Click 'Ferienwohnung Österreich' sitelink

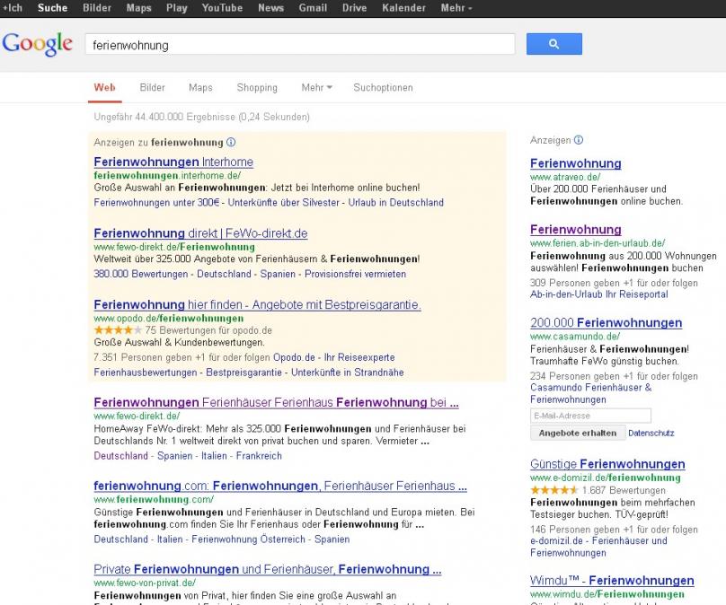pos(248,539)
